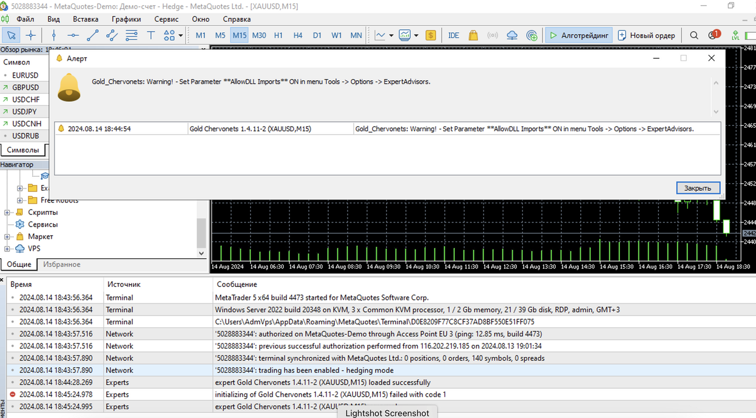
Task: Switch chart to H1 timeframe
Action: (278, 35)
